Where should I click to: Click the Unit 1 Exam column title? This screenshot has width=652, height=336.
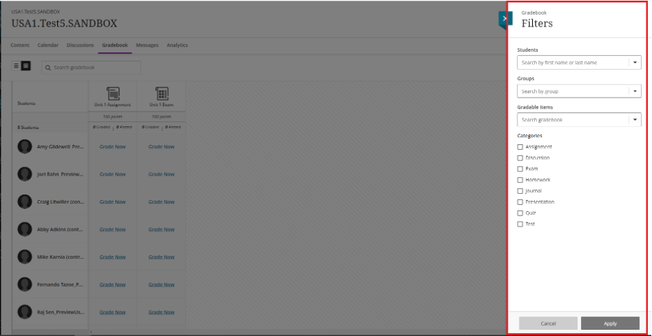tap(162, 105)
